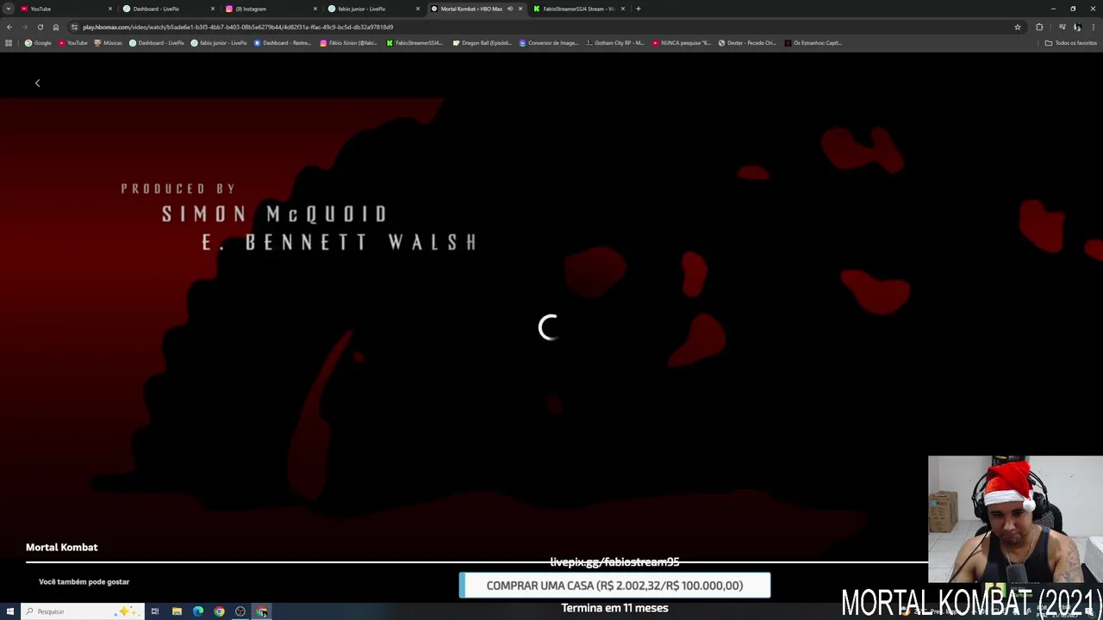Open the Dragon Ball (Episódi... bookmark
Image resolution: width=1103 pixels, height=620 pixels.
pos(482,42)
